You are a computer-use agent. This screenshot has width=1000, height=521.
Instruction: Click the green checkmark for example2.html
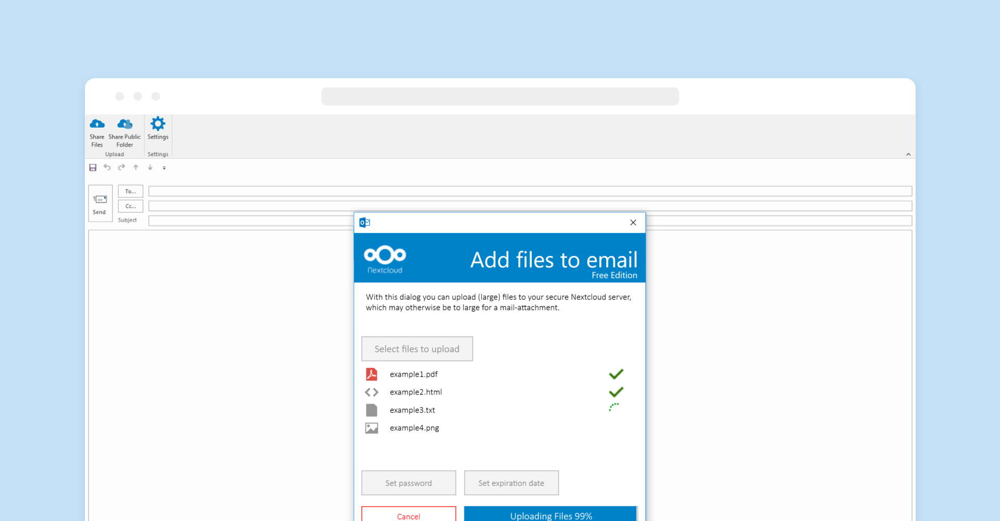tap(616, 392)
